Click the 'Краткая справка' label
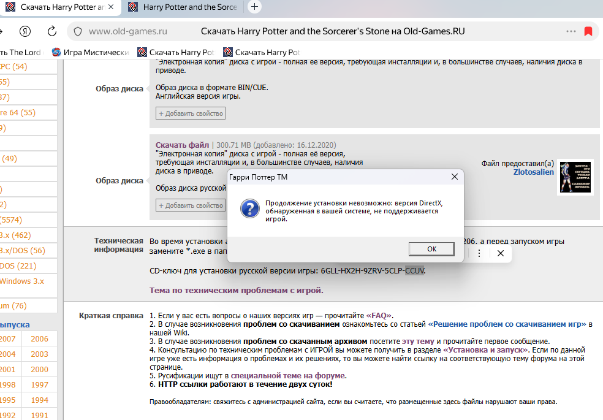 pyautogui.click(x=111, y=315)
